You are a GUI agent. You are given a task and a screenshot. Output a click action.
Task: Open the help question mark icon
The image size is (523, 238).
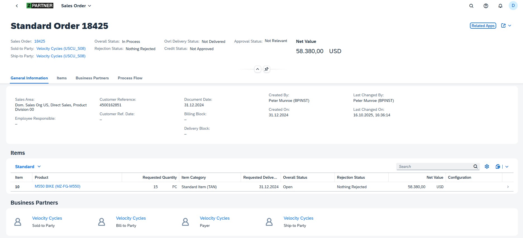[486, 6]
